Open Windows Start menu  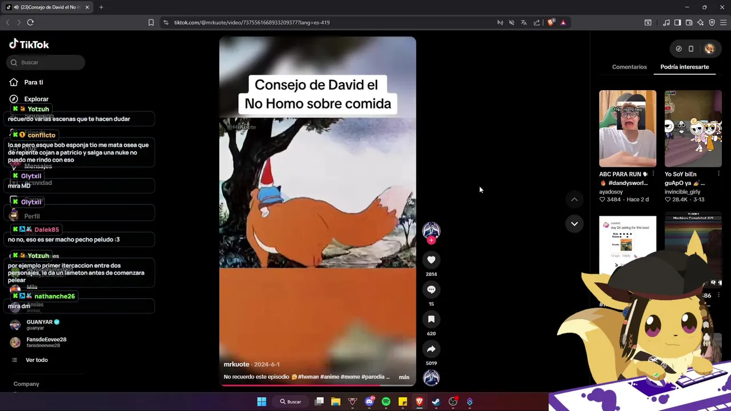point(262,401)
